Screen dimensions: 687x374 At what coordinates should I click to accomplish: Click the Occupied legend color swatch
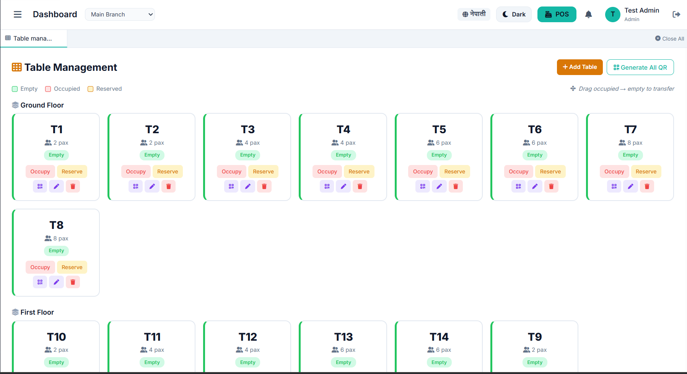pos(48,89)
